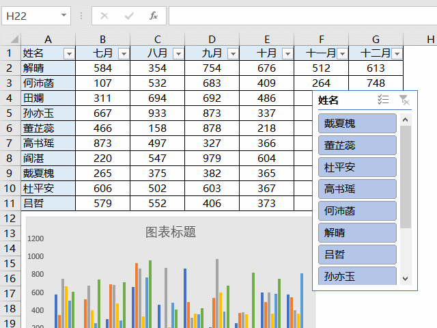437x328 pixels.
Task: Select slicer item 孙亦玉
Action: [357, 276]
